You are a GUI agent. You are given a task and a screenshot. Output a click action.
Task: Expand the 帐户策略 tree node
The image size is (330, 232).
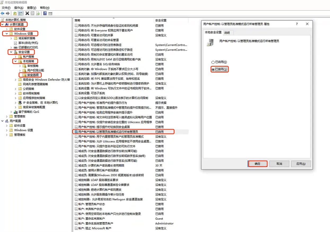pos(15,57)
